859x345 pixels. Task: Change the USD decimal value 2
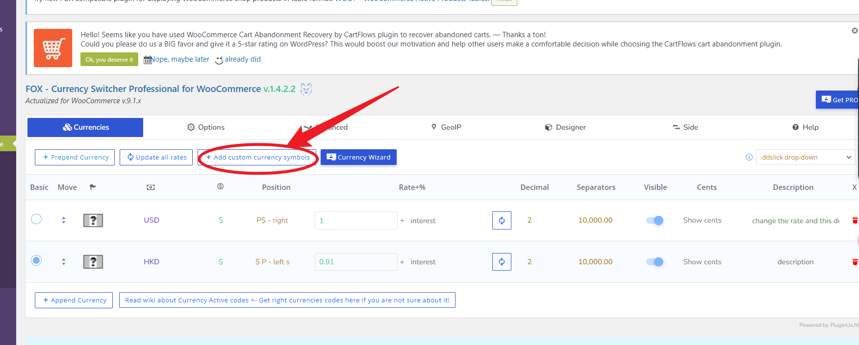[530, 220]
